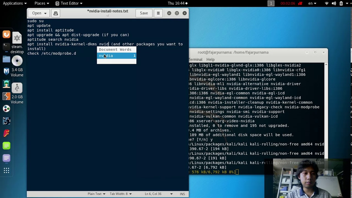Click the 'apt upgrade && apt dist-upgrade' line
Viewport: 352px width, 198px height.
pyautogui.click(x=78, y=35)
